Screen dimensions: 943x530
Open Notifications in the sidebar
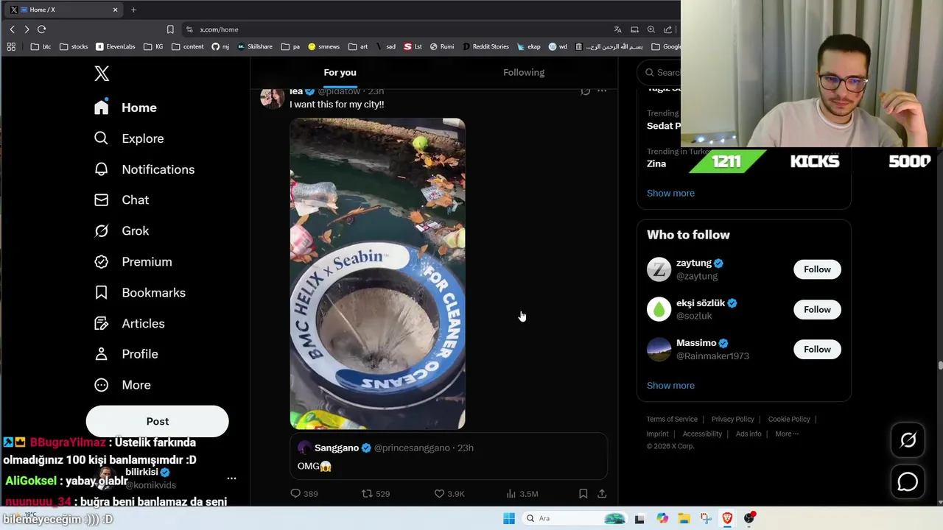[144, 169]
